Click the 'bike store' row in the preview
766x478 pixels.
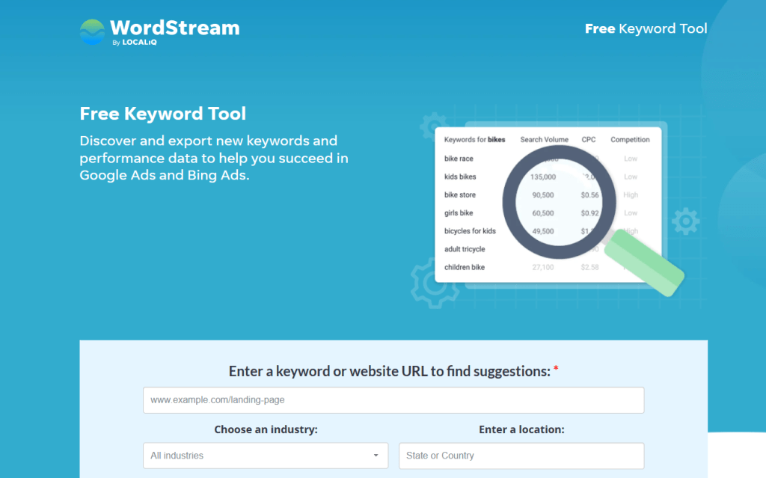pos(458,194)
